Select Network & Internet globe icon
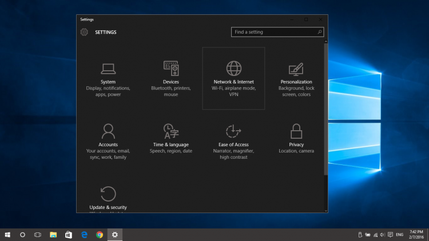This screenshot has height=241, width=429. point(233,69)
